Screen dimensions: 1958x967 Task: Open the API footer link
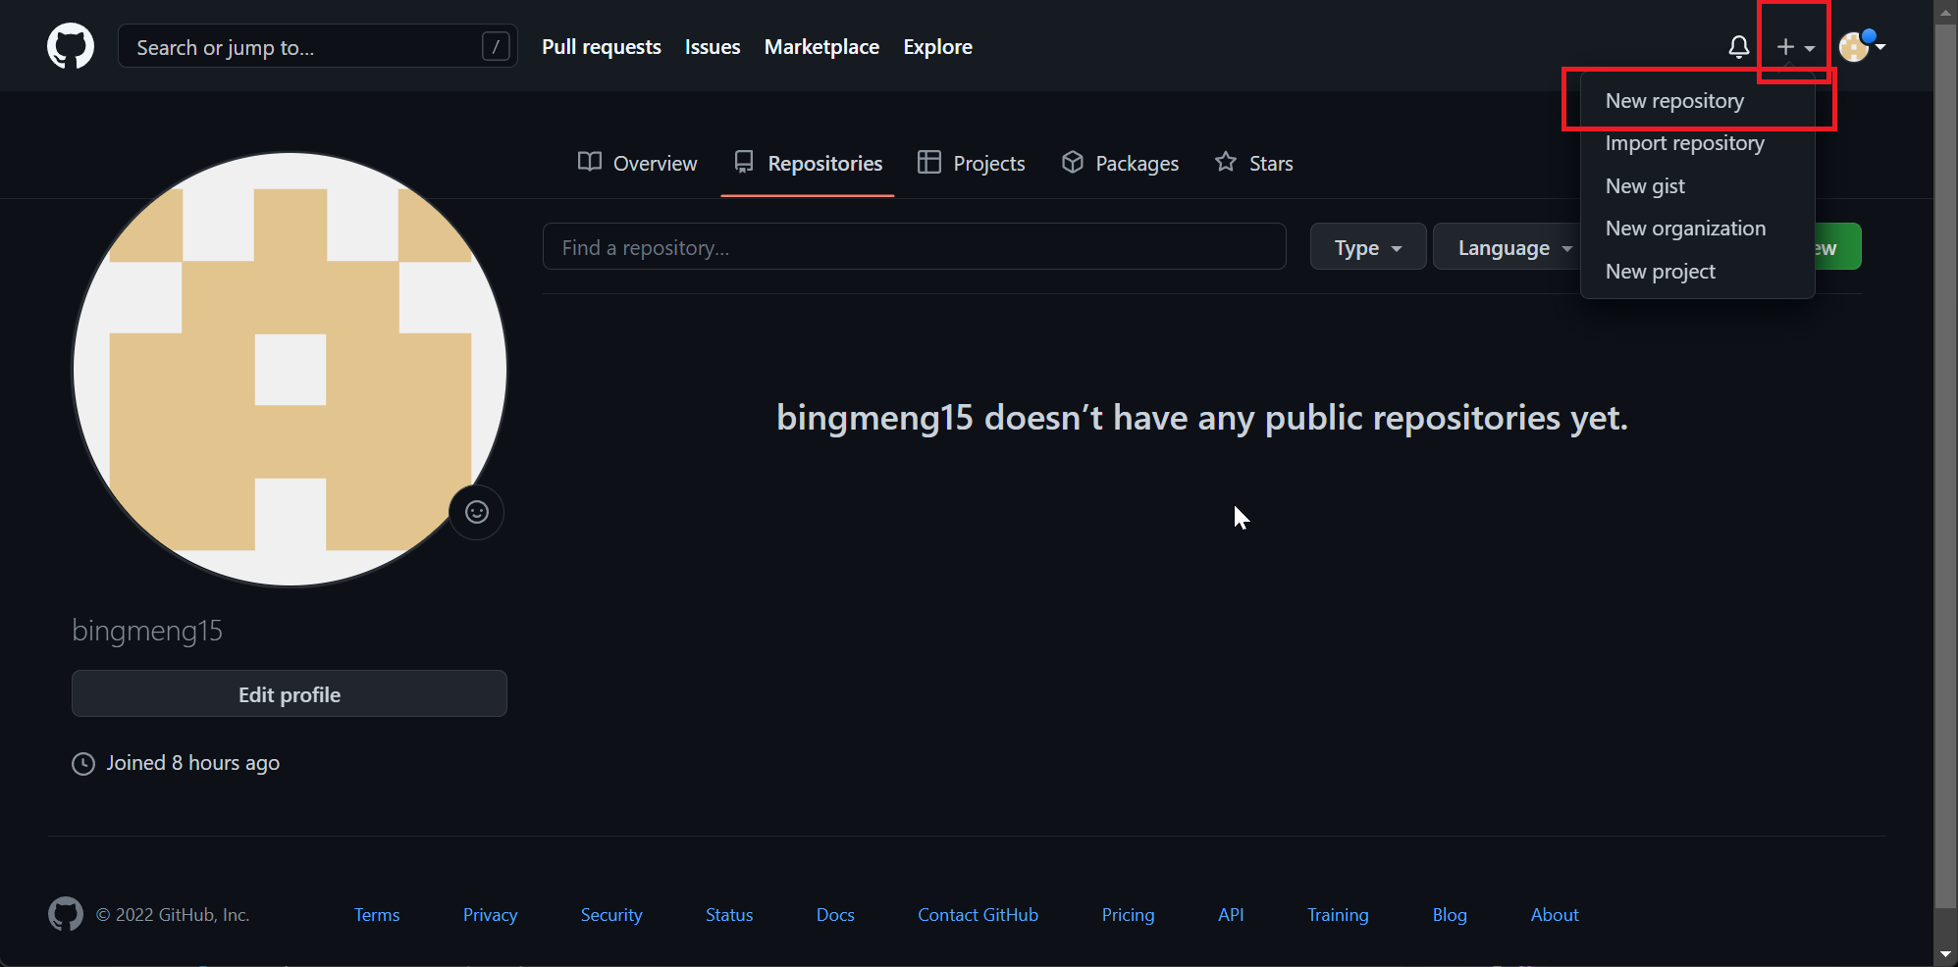[1231, 915]
